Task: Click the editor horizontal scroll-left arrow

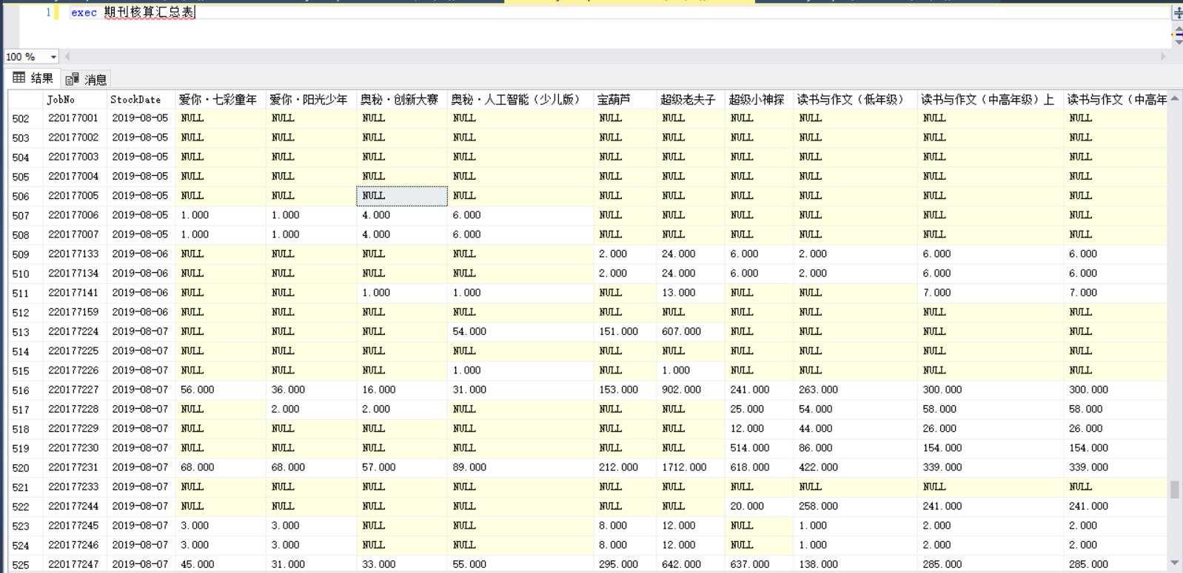Action: point(67,57)
